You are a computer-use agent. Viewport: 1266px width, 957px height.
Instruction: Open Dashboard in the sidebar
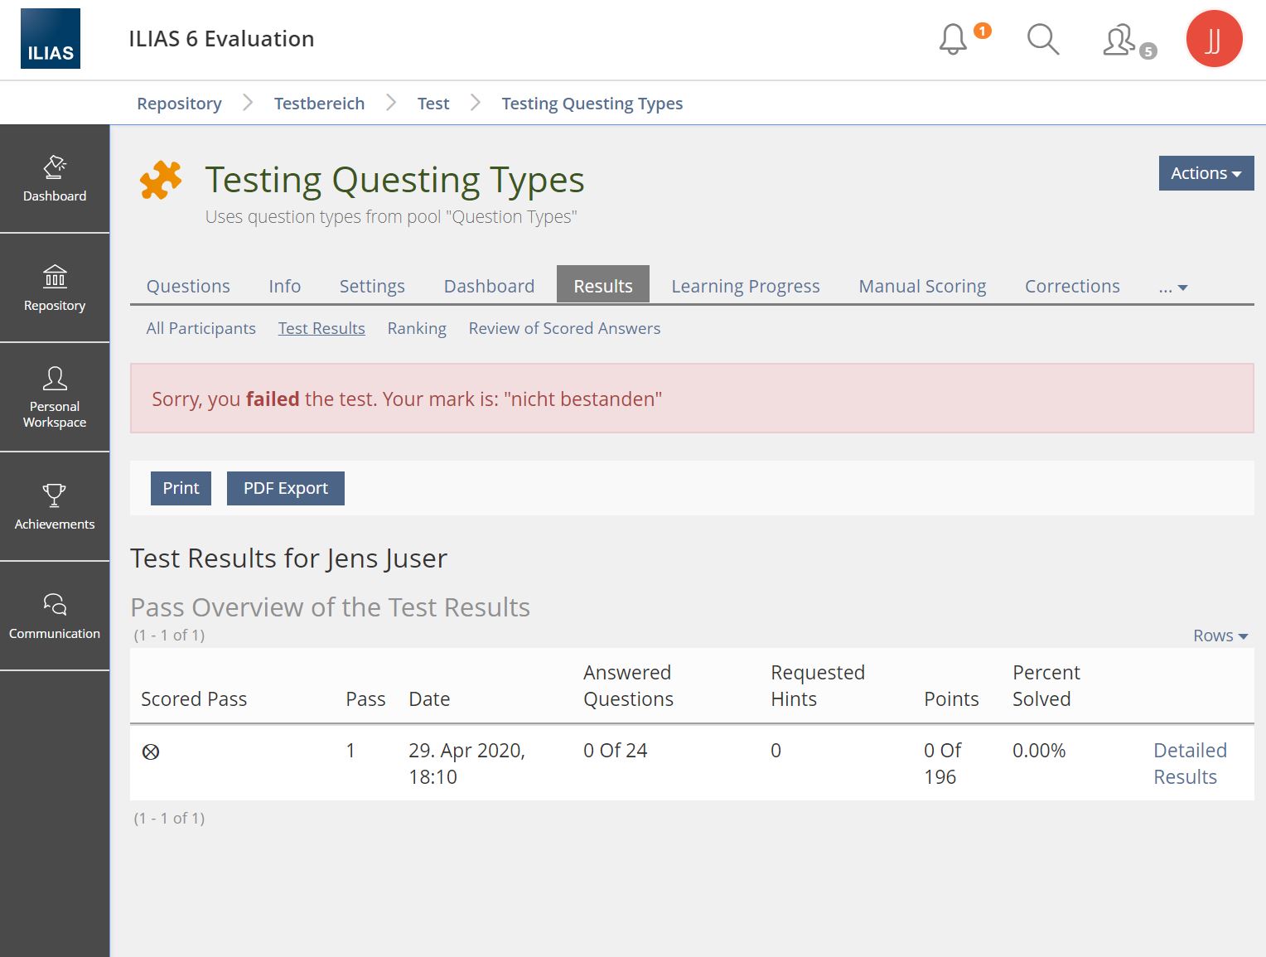tap(55, 179)
